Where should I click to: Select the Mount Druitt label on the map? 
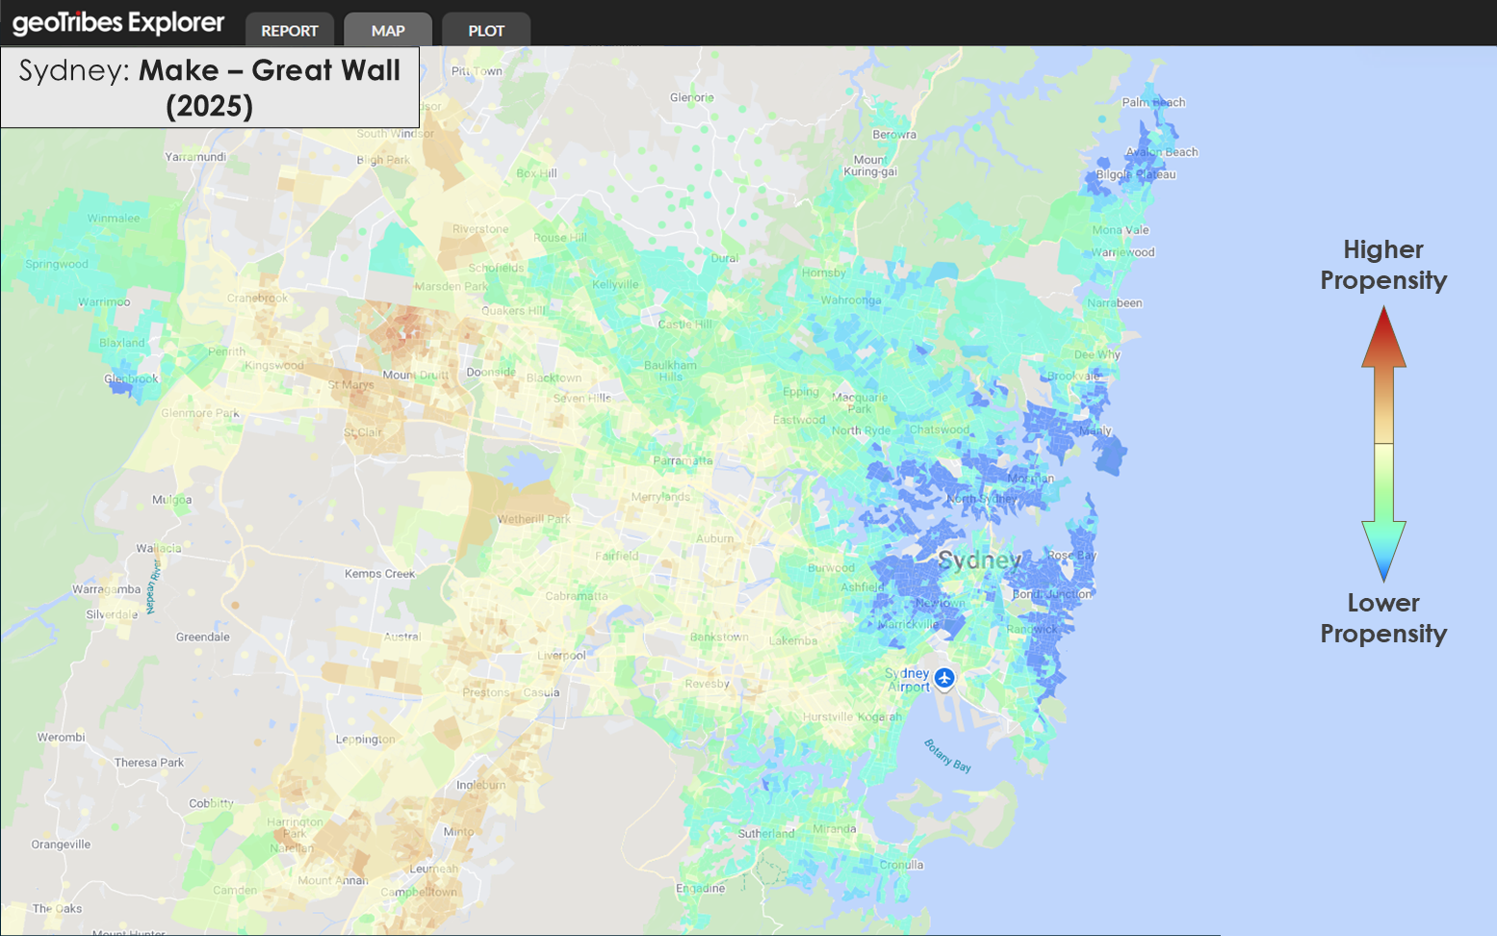click(x=416, y=375)
